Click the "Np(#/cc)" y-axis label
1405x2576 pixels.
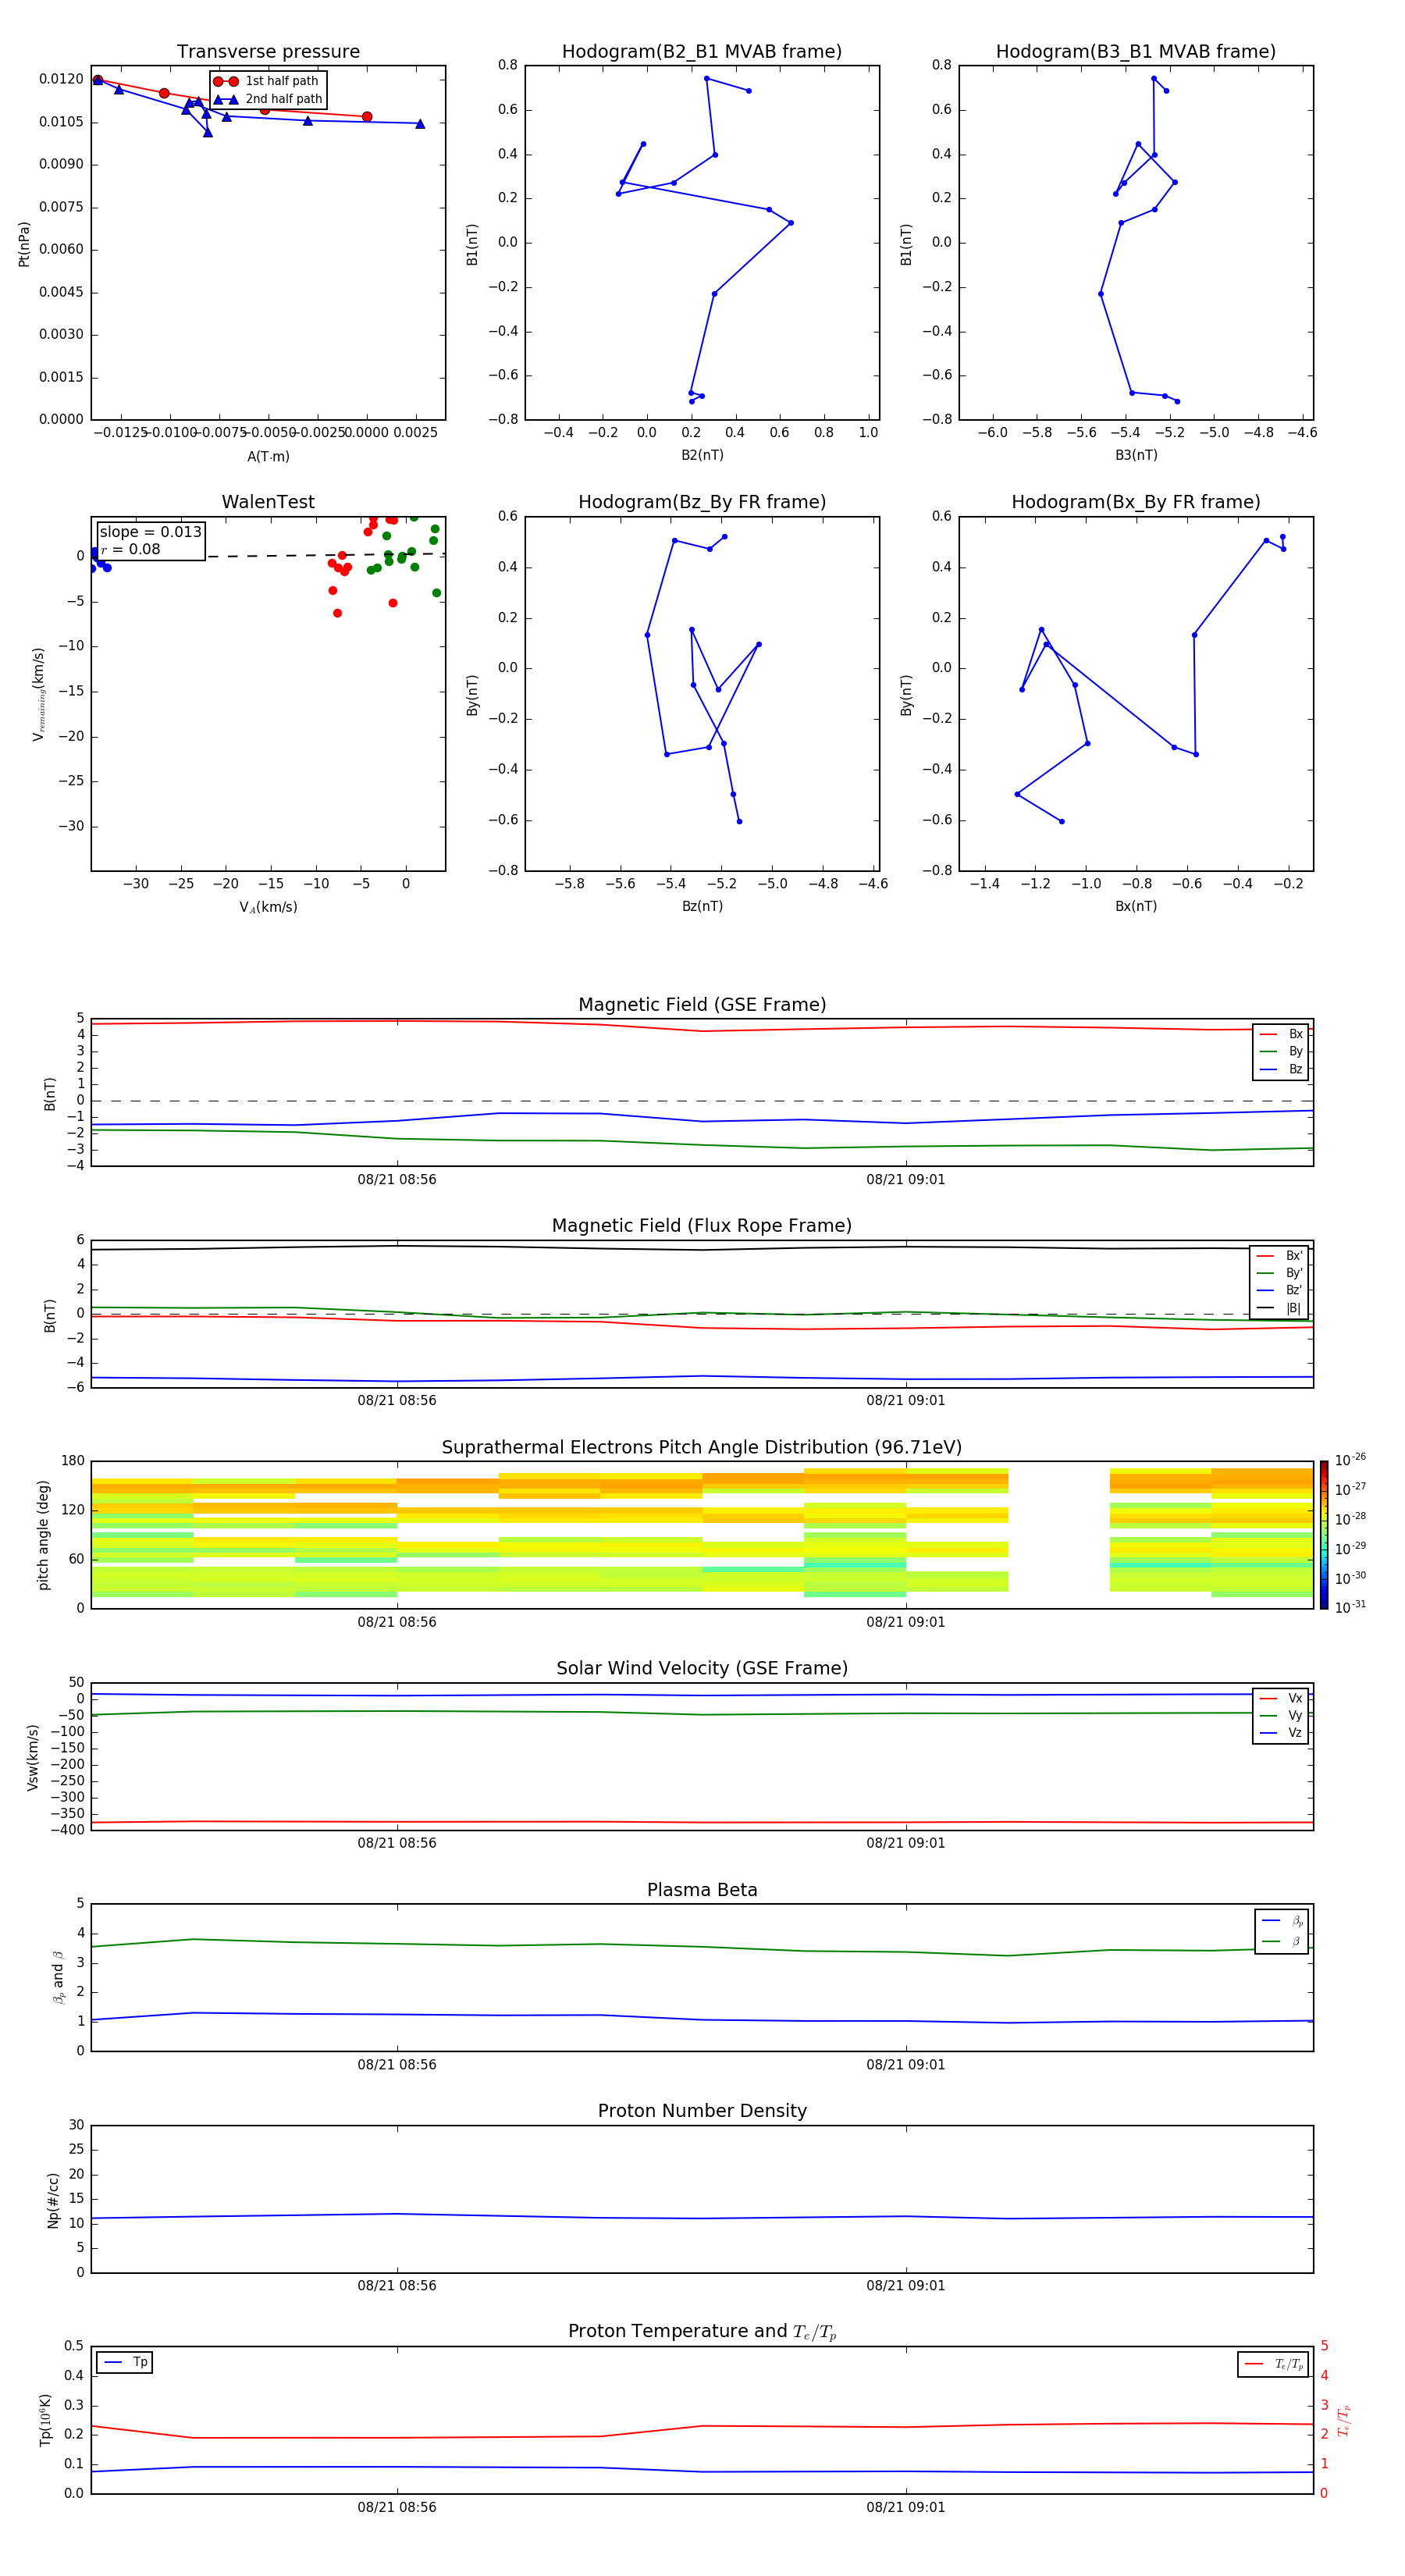(x=53, y=2200)
